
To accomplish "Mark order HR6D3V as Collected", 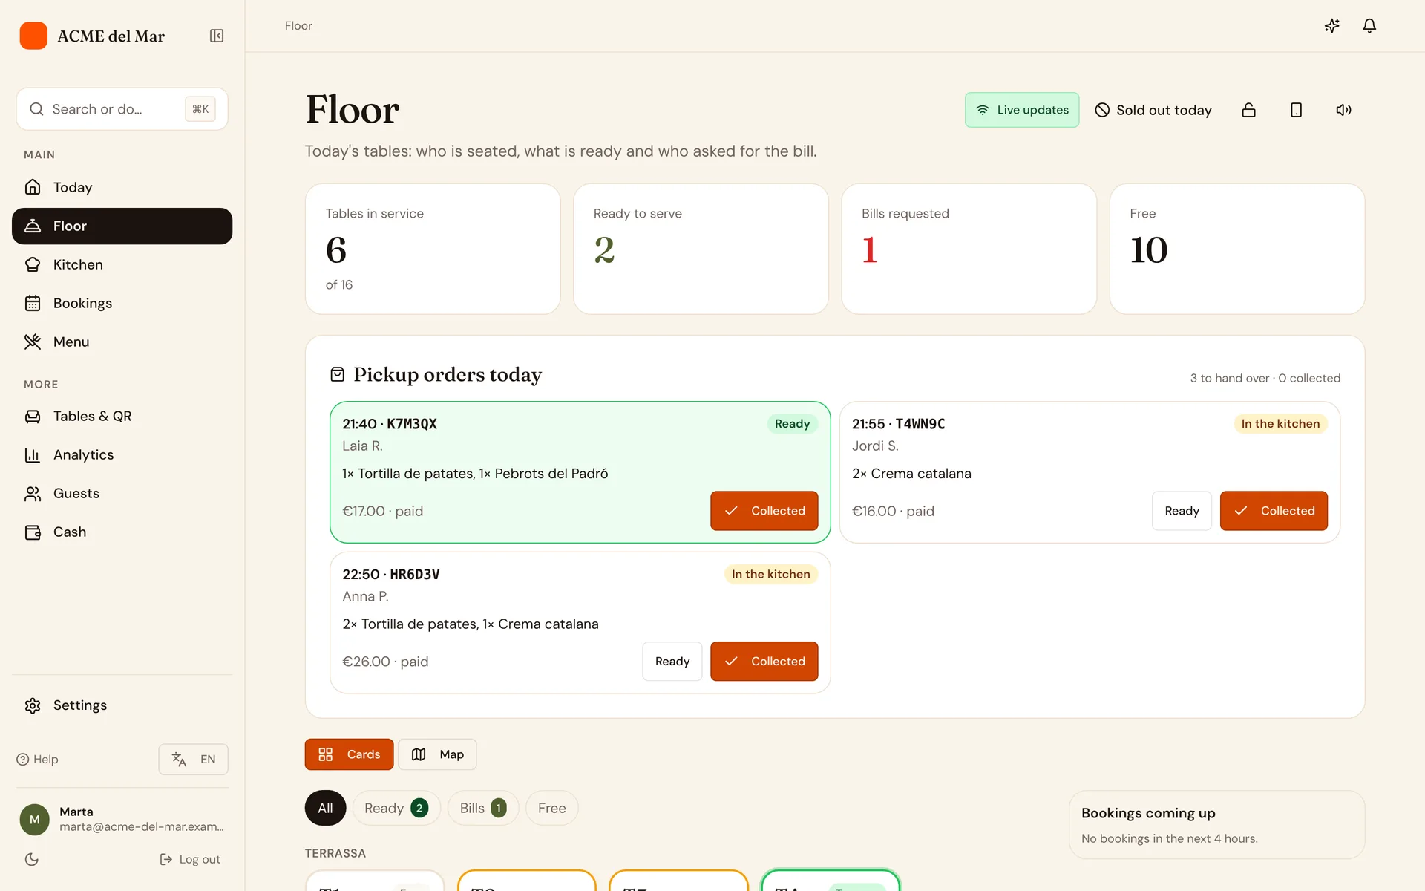I will click(x=764, y=661).
